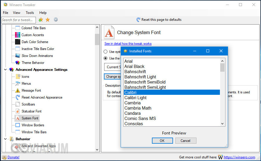Select Candara font

click(172, 113)
